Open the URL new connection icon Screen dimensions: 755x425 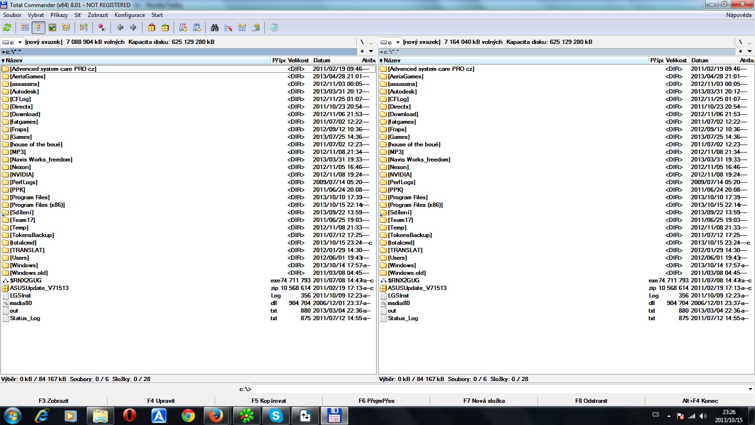pos(197,27)
